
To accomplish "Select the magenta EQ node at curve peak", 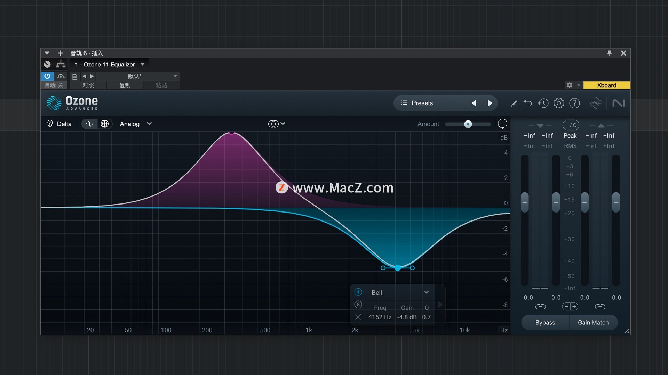I will point(232,132).
